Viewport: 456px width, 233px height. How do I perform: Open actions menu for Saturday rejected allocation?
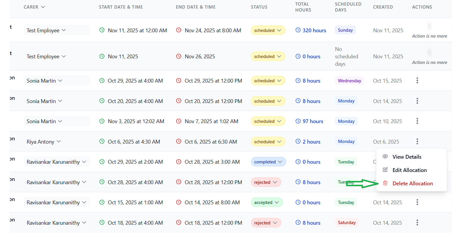click(417, 223)
